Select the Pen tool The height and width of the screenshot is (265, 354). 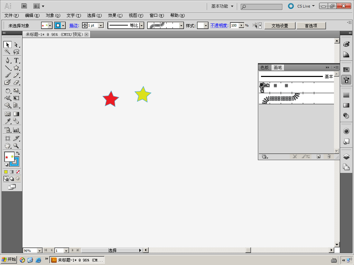click(8, 60)
